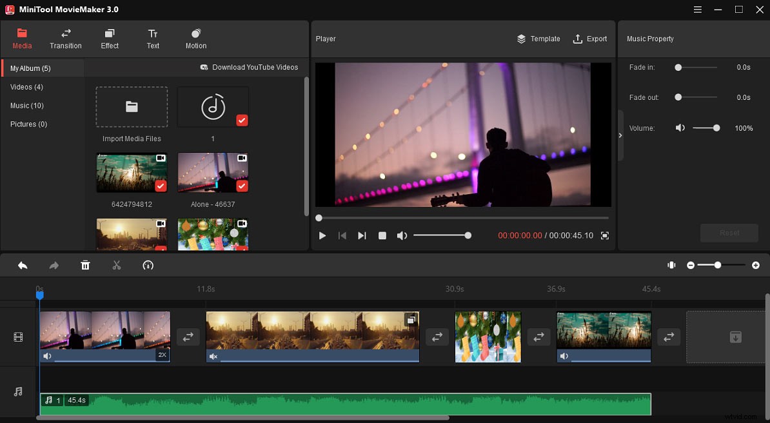Image resolution: width=770 pixels, height=423 pixels.
Task: Uncheck the green checkmark on the music file
Action: pyautogui.click(x=242, y=120)
